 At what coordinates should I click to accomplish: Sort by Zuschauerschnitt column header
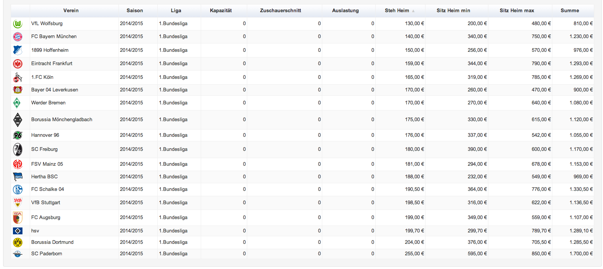click(x=280, y=11)
